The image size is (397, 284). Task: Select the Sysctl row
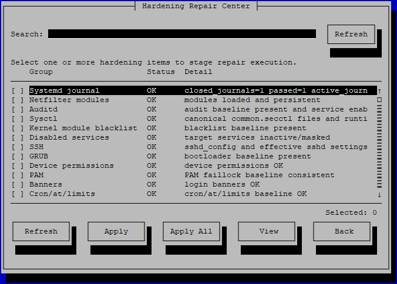pos(194,119)
